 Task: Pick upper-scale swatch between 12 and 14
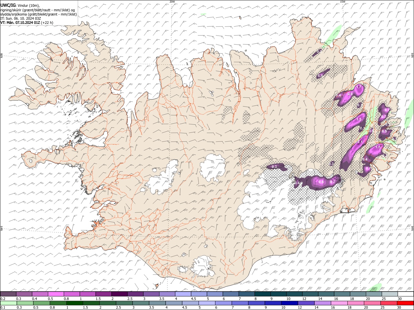point(310,294)
